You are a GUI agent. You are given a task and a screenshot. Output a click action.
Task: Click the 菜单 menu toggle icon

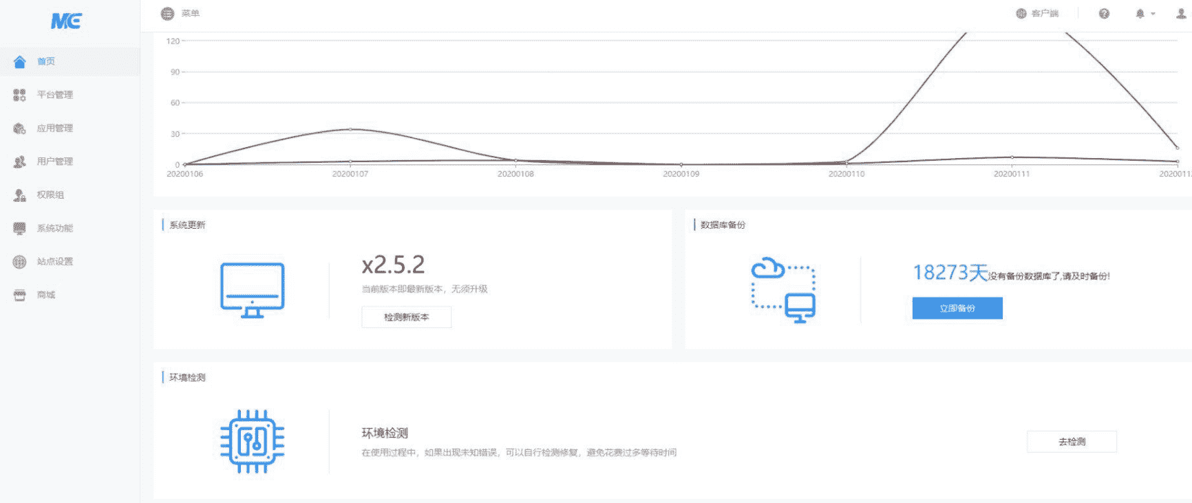(167, 13)
